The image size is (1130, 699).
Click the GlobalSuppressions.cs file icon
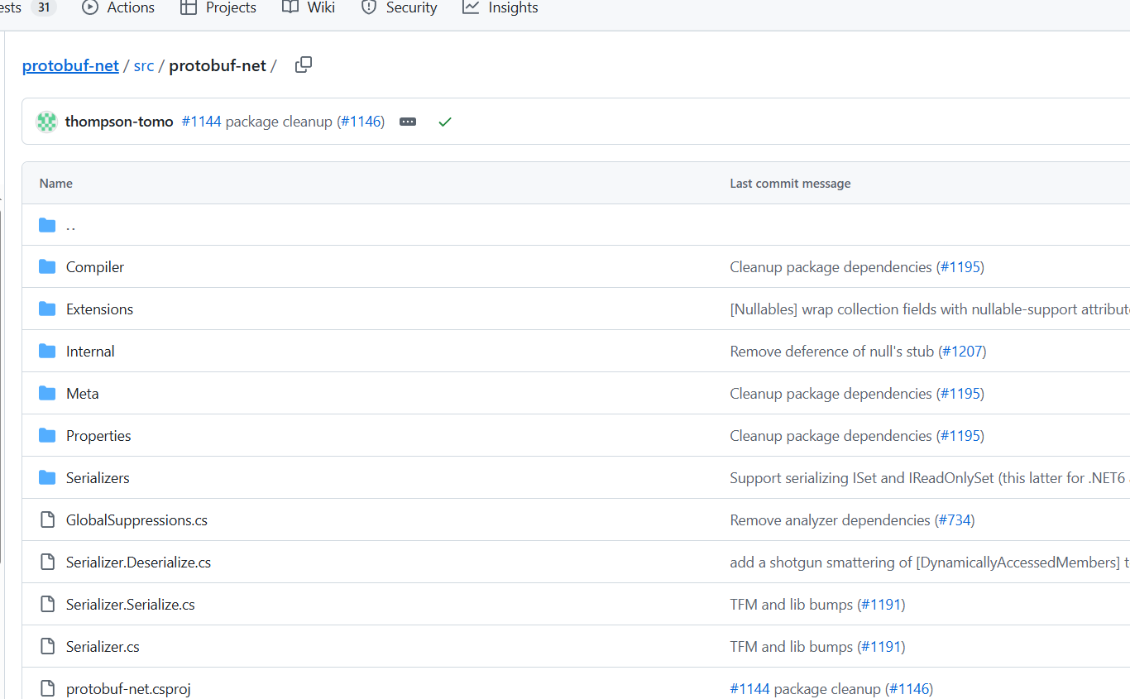coord(47,520)
